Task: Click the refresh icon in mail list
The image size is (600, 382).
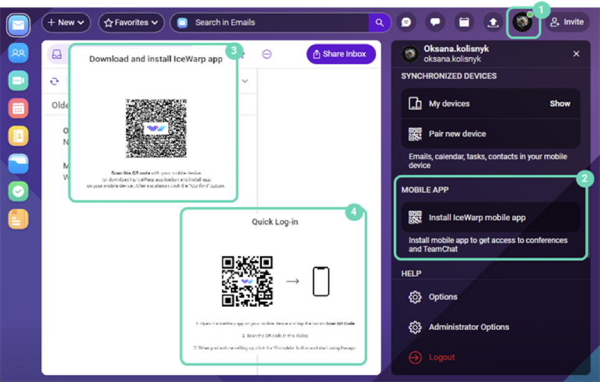Action: (x=54, y=81)
